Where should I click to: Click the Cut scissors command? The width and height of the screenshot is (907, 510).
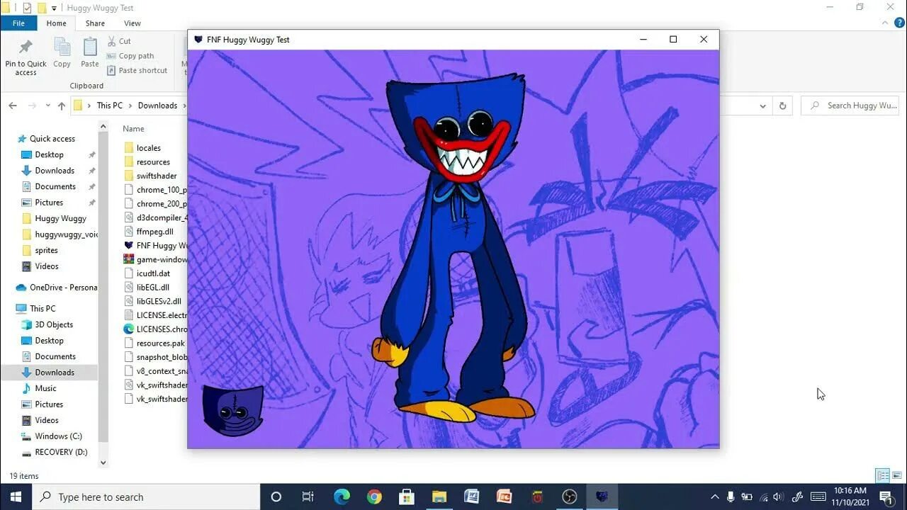tap(119, 41)
